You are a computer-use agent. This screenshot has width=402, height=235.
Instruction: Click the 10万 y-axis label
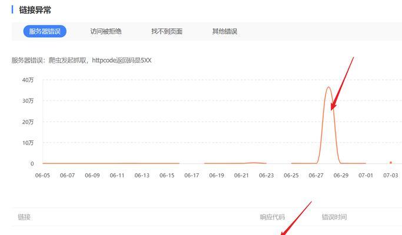28,143
